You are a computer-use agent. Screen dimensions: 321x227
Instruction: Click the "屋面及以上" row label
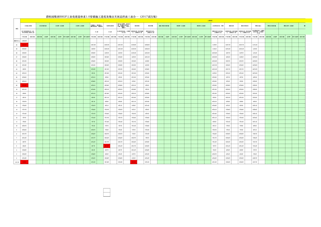coord(17,41)
